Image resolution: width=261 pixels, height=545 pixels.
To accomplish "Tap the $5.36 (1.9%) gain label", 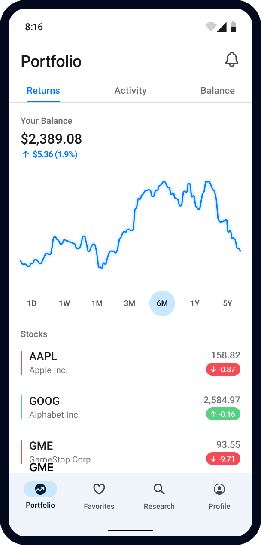I will pos(50,155).
